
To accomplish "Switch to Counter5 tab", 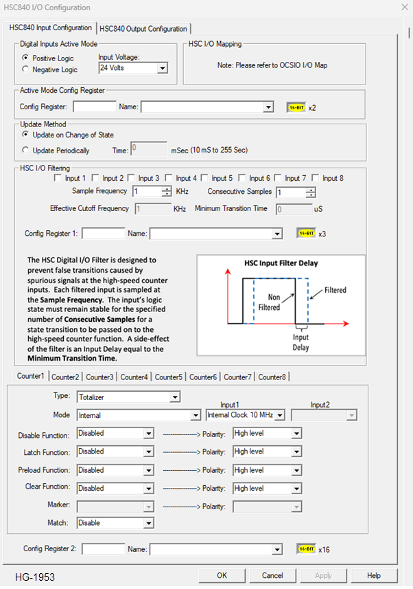I will (x=169, y=377).
